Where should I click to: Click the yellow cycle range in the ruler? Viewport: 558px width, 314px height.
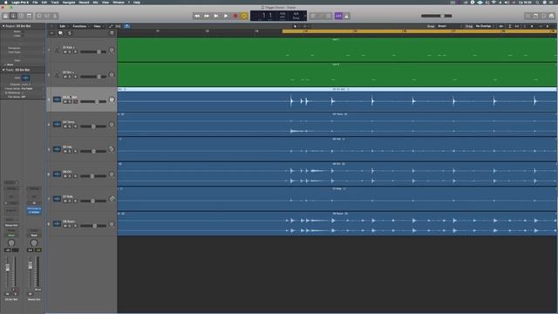419,31
